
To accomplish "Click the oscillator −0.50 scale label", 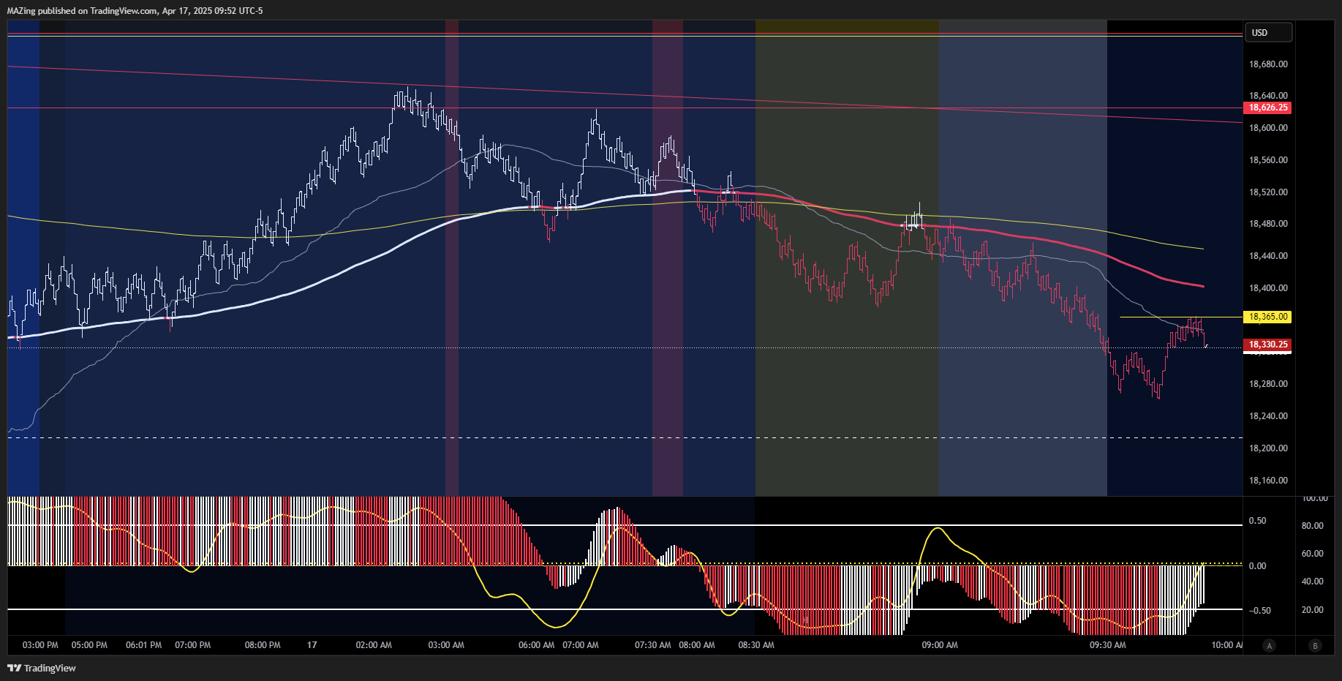I will coord(1259,611).
